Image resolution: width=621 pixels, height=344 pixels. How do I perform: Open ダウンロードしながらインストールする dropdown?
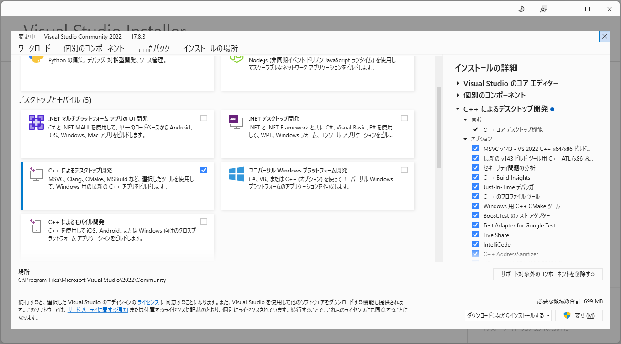pos(508,315)
